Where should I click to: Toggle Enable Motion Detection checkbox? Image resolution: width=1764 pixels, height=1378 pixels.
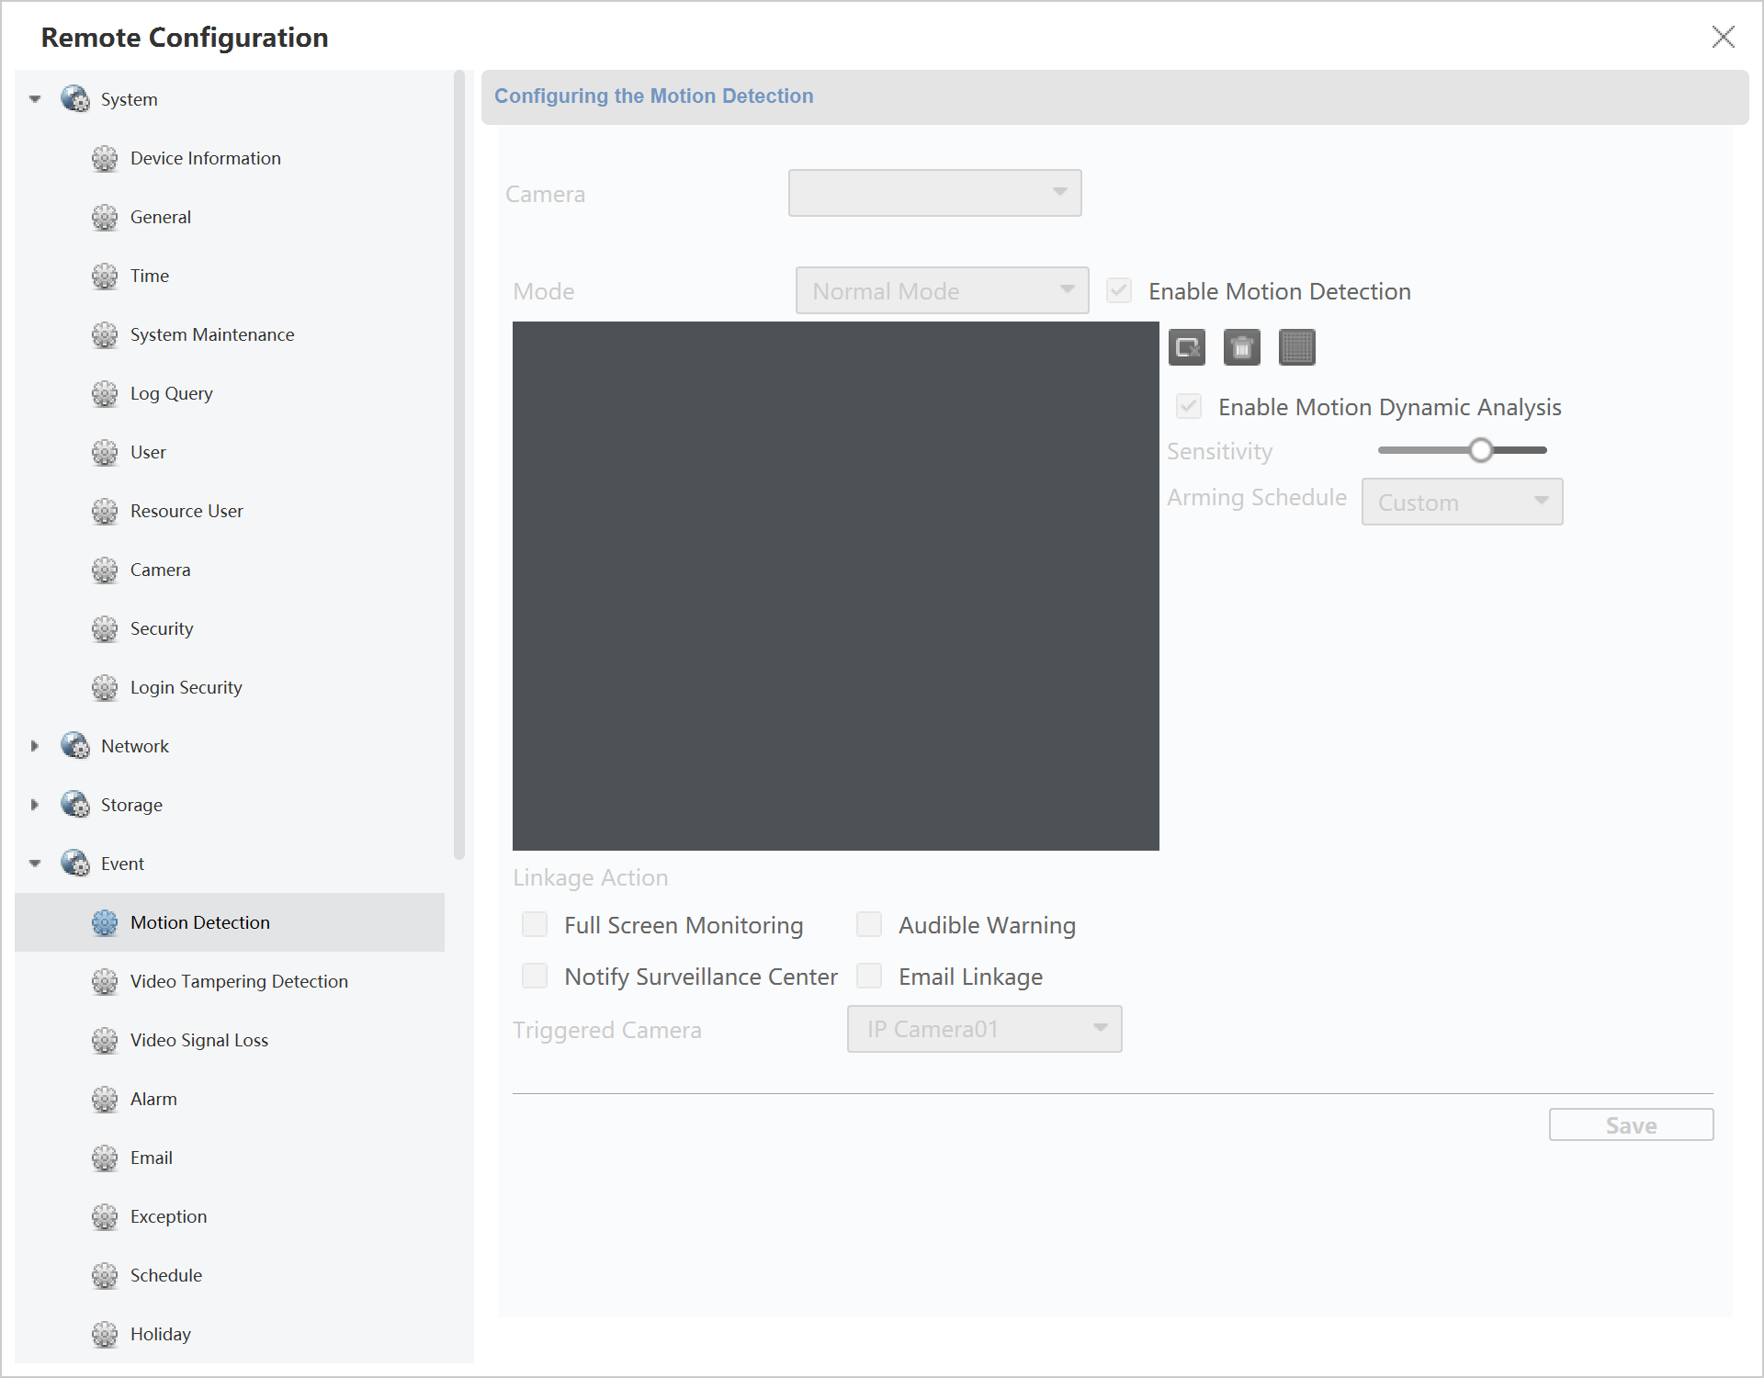(x=1118, y=291)
